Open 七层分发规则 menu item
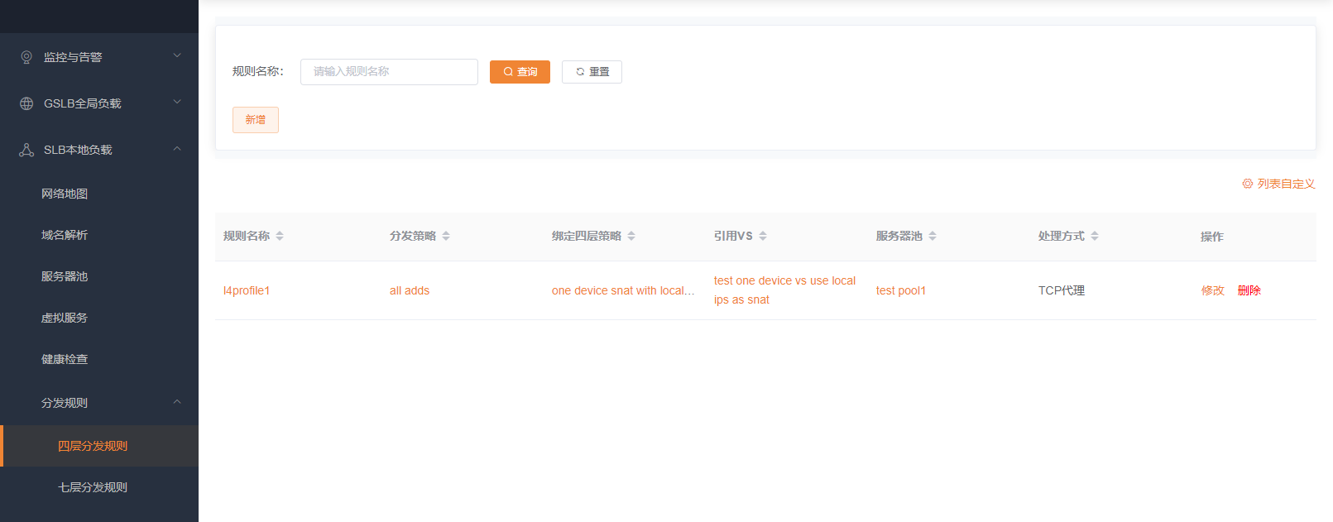Image resolution: width=1333 pixels, height=522 pixels. coord(93,487)
